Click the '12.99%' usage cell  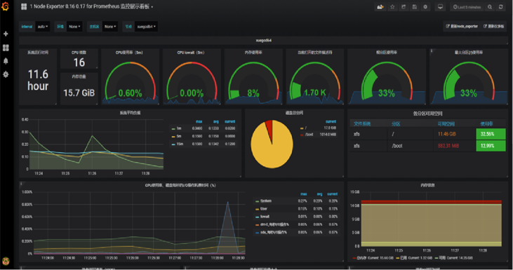pyautogui.click(x=491, y=146)
